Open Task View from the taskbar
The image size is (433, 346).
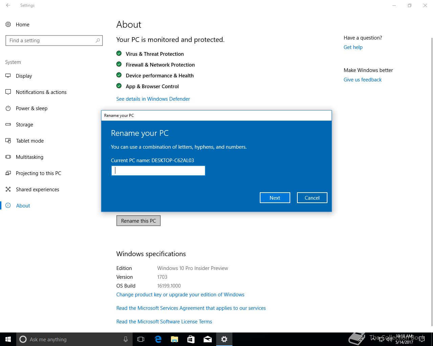[x=141, y=339]
